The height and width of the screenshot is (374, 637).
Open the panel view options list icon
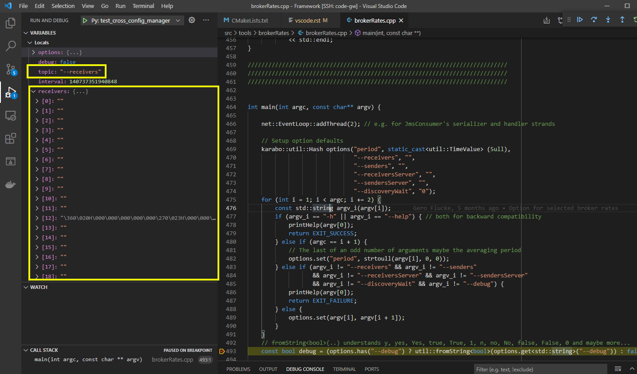(618, 369)
